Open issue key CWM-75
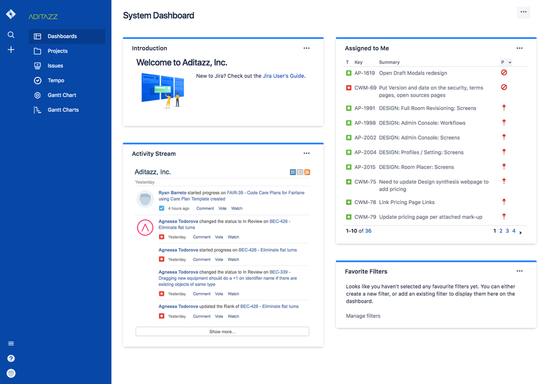The image size is (553, 384). [x=365, y=182]
